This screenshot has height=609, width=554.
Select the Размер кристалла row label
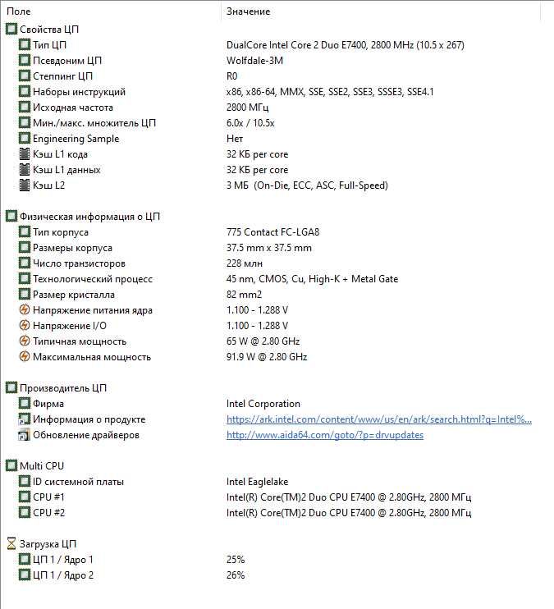pyautogui.click(x=73, y=295)
